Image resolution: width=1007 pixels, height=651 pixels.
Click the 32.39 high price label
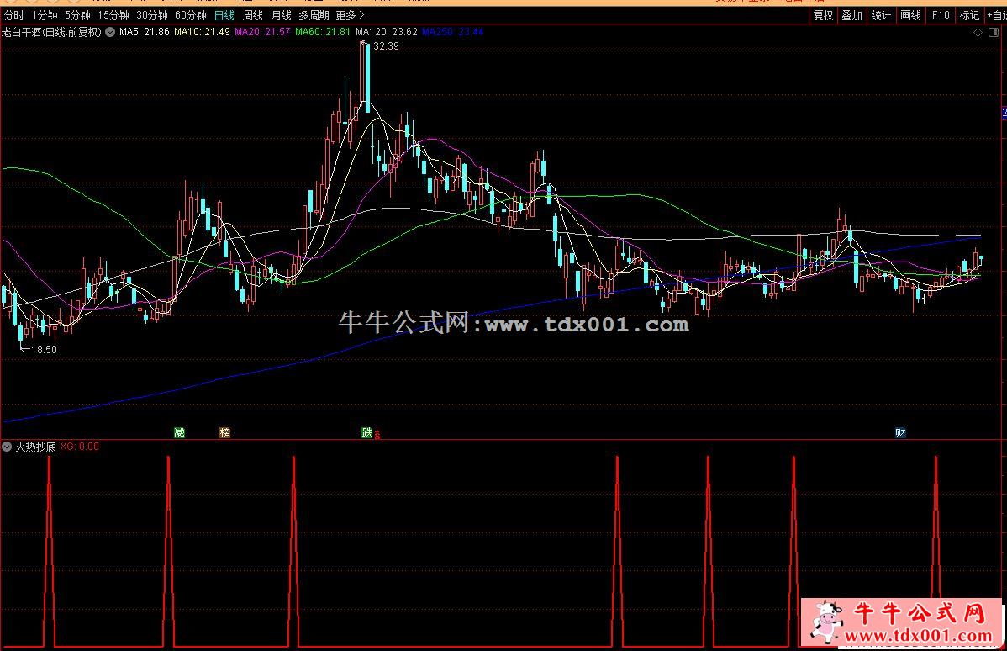click(386, 45)
